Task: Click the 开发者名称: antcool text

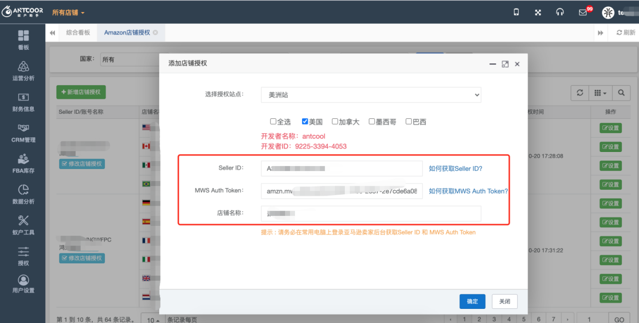Action: tap(293, 136)
